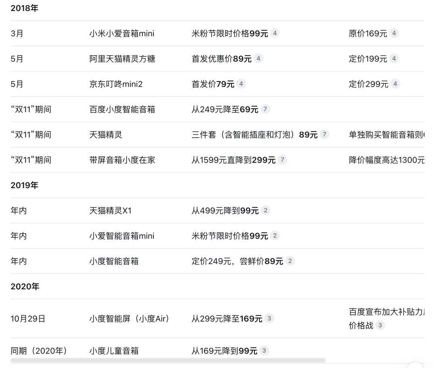
Task: Click citation 2 beside 从499元降到99元
Action: click(265, 211)
